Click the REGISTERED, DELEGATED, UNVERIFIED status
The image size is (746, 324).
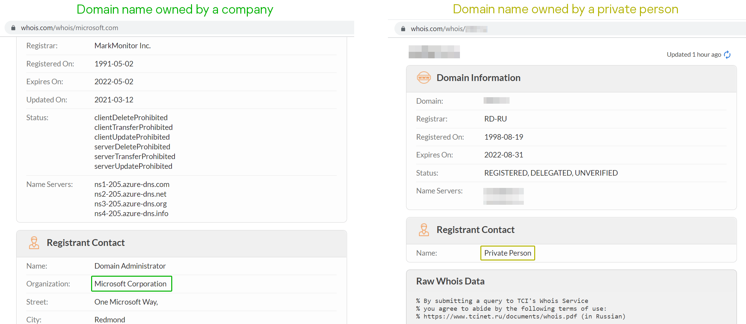551,173
